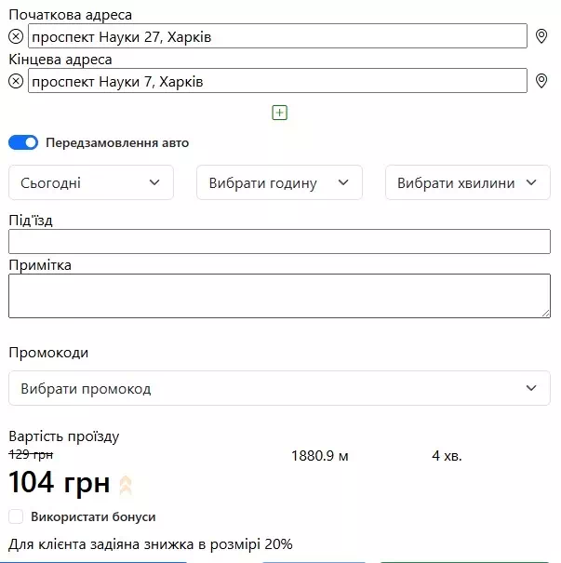Pick starting address on map pin
561x563 pixels.
(542, 36)
